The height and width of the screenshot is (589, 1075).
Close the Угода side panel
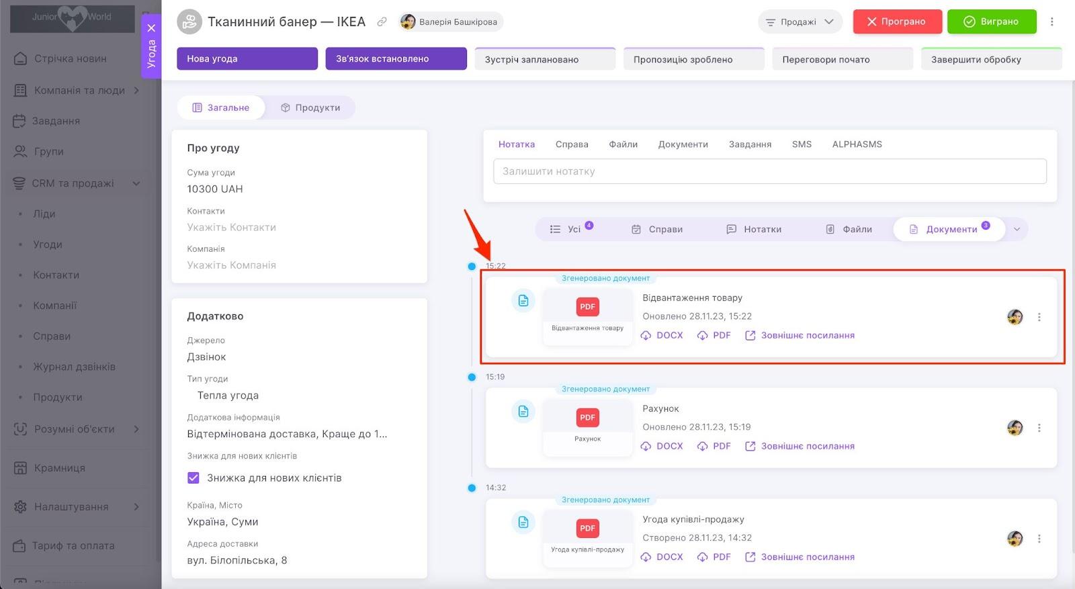point(151,28)
